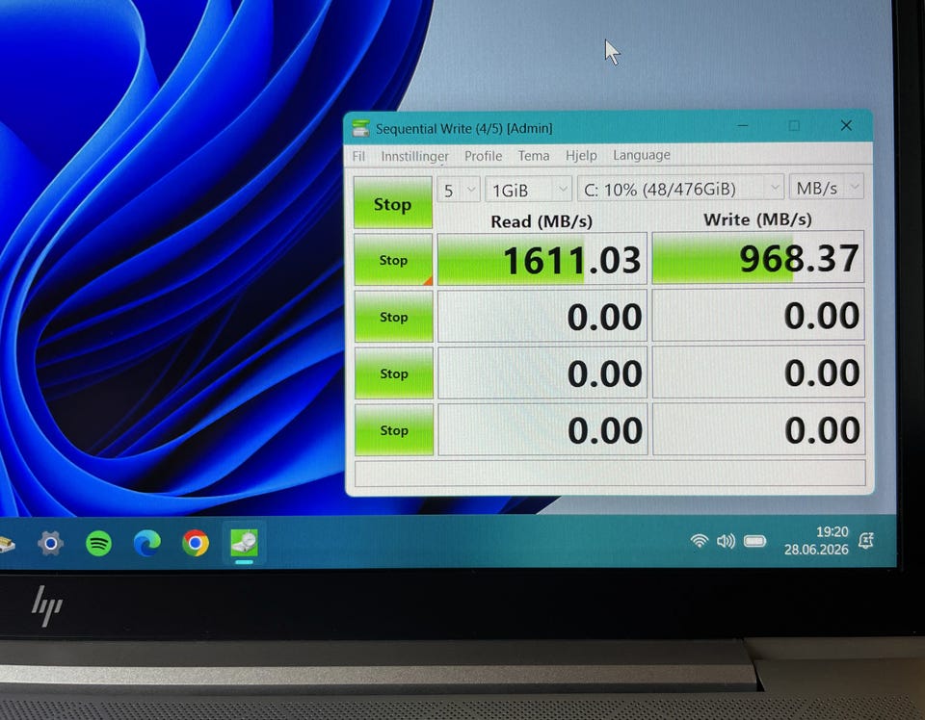Launch Microsoft Edge from taskbar

click(146, 543)
